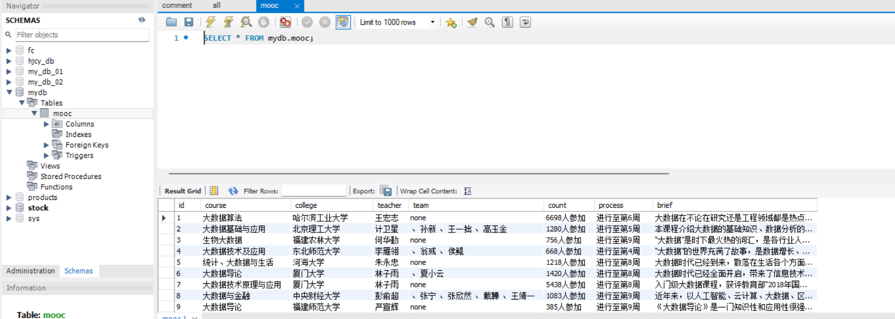Sort by the teacher column header
The width and height of the screenshot is (895, 319).
(x=390, y=205)
